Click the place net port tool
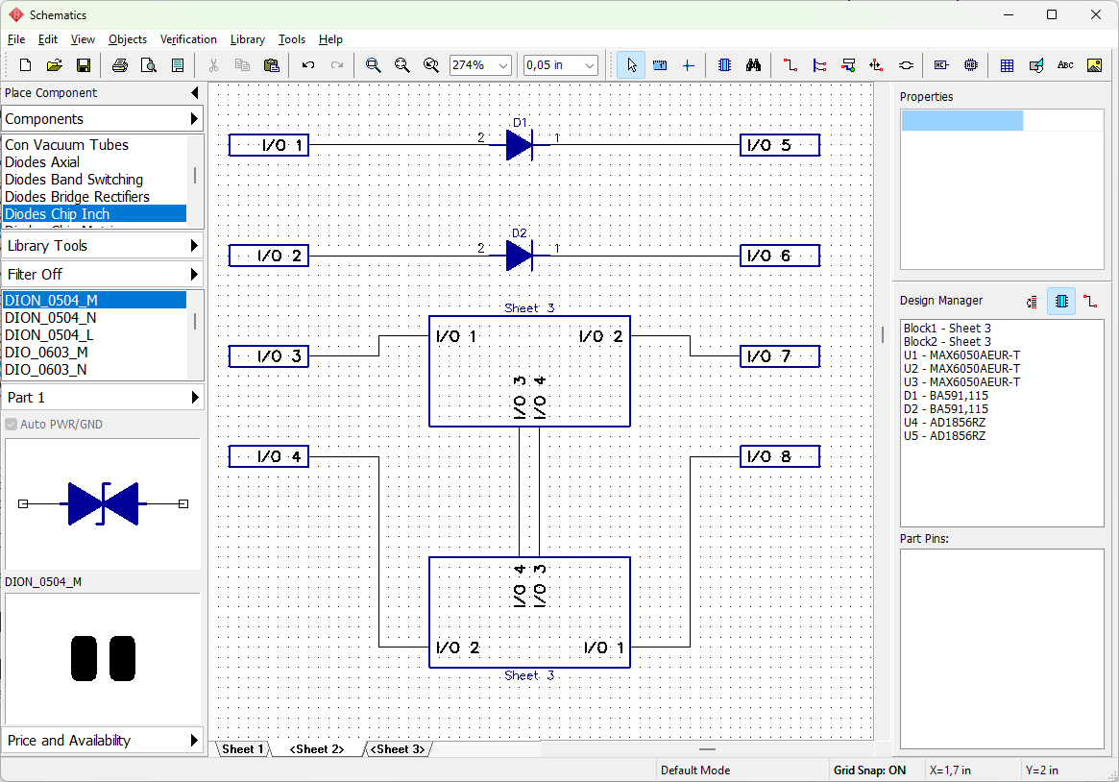 906,65
